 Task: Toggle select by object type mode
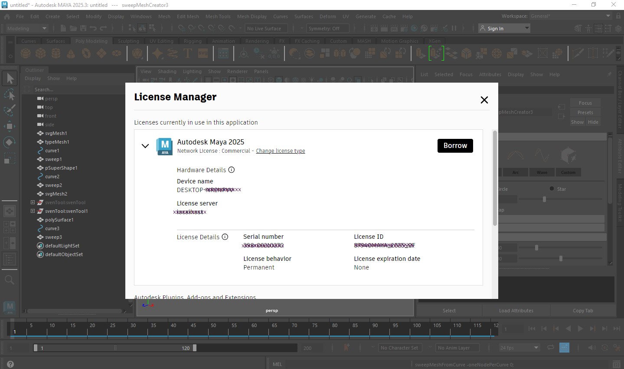point(142,29)
